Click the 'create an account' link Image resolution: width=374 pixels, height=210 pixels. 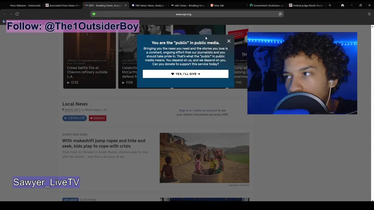(x=205, y=111)
